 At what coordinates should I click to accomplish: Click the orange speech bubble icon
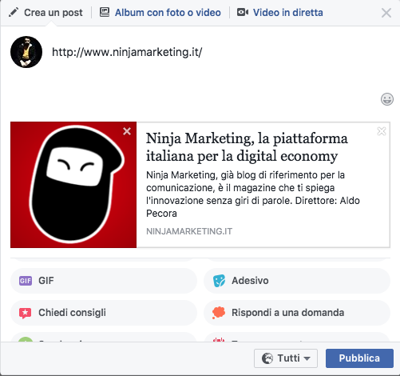point(219,313)
